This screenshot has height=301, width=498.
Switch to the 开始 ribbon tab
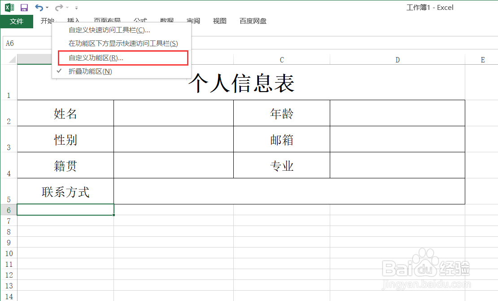pyautogui.click(x=47, y=21)
